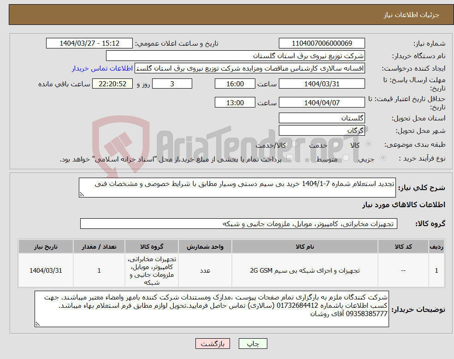Click the response deadline date 1404/03/31 field

(x=322, y=84)
